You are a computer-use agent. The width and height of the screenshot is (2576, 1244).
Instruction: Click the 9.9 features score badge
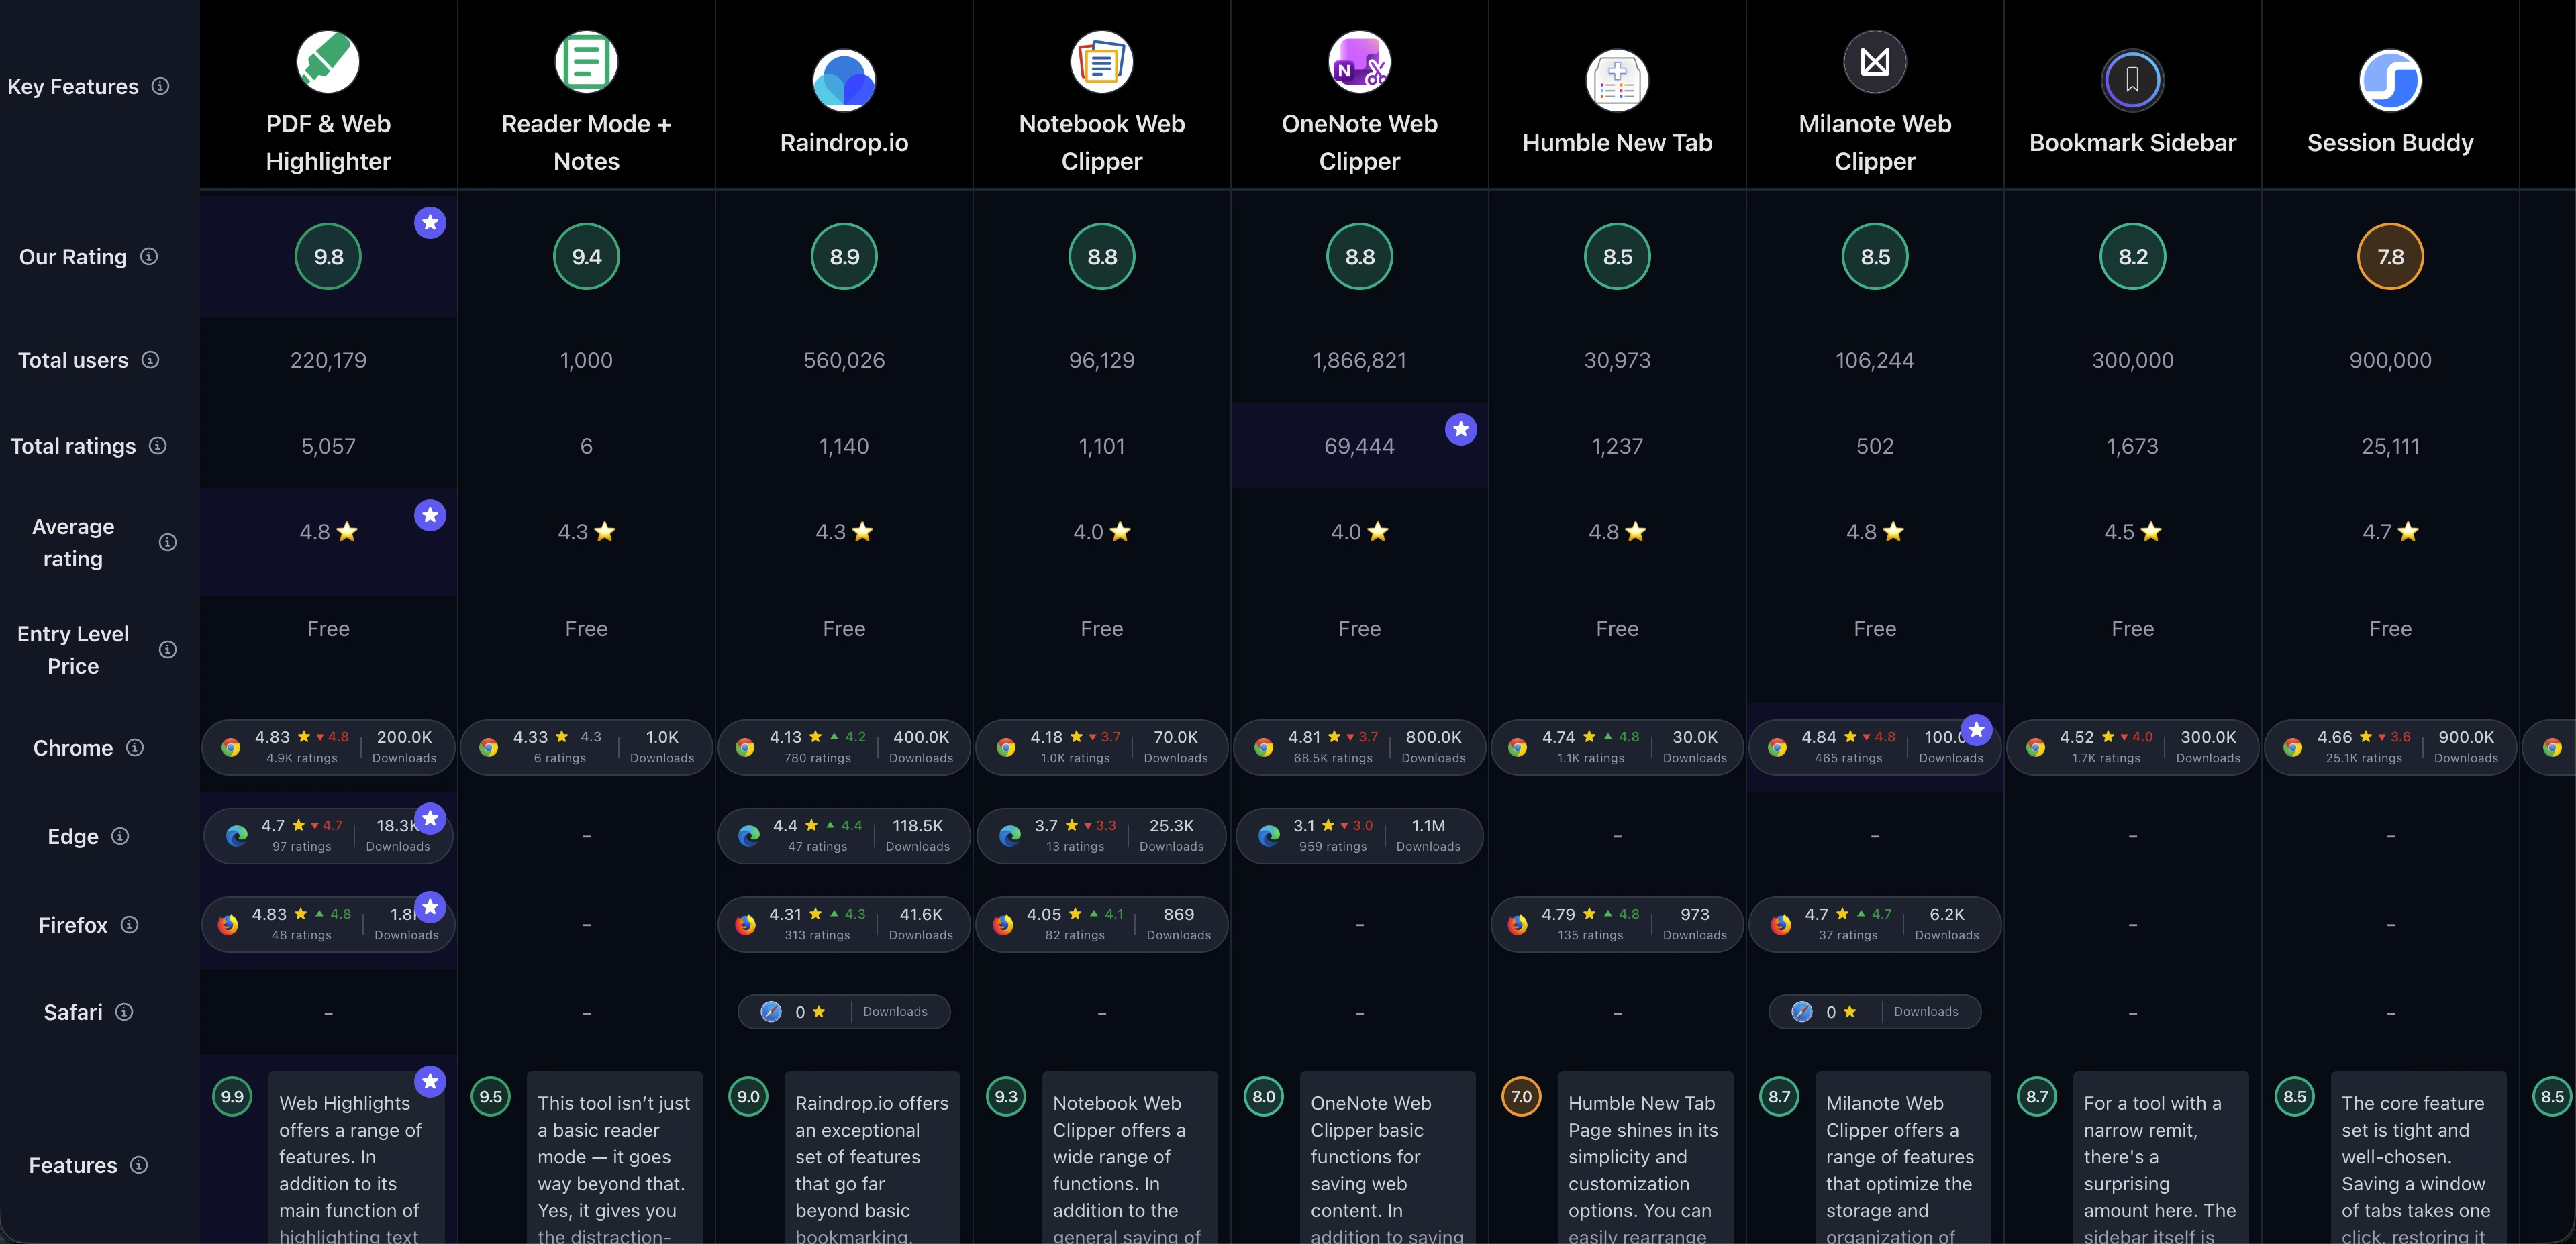(232, 1097)
